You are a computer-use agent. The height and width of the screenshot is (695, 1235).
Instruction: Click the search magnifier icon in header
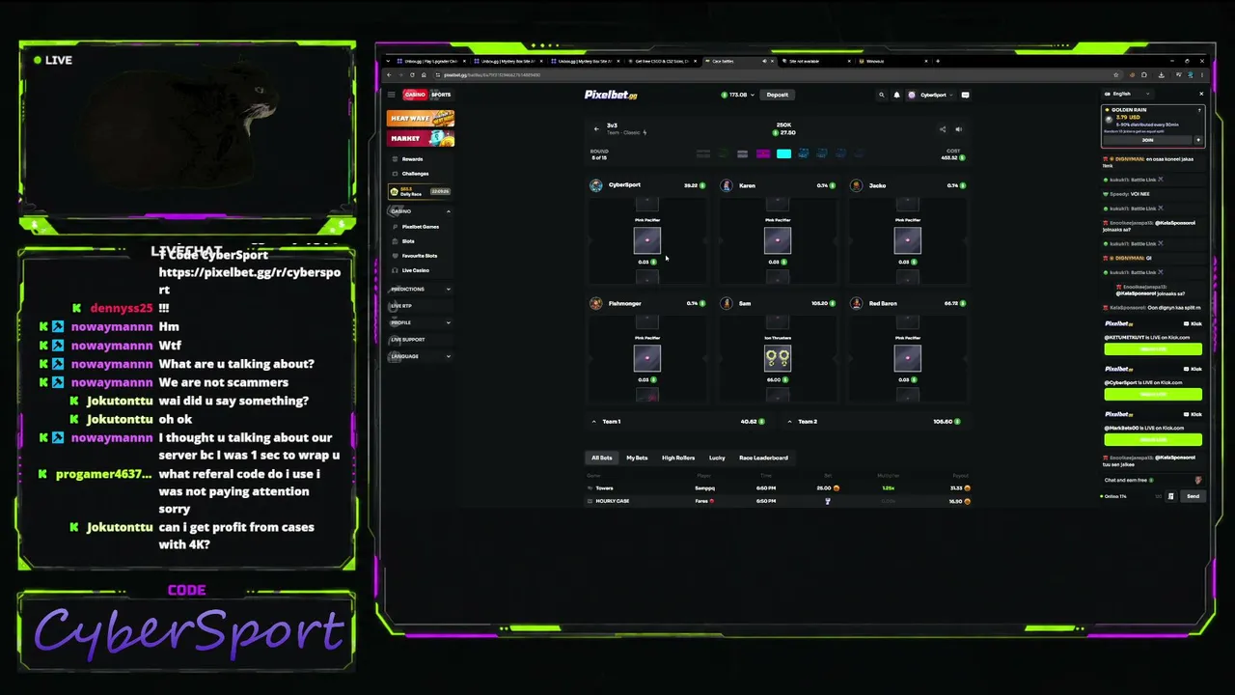[x=881, y=95]
